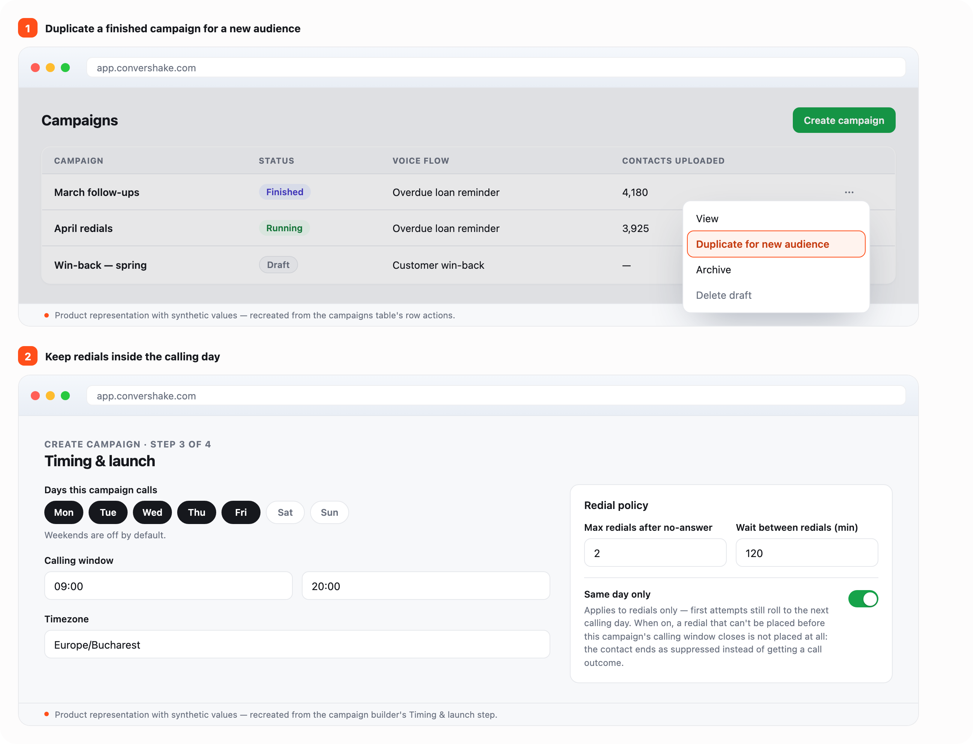The width and height of the screenshot is (973, 744).
Task: Enable Sun calling day
Action: (330, 512)
